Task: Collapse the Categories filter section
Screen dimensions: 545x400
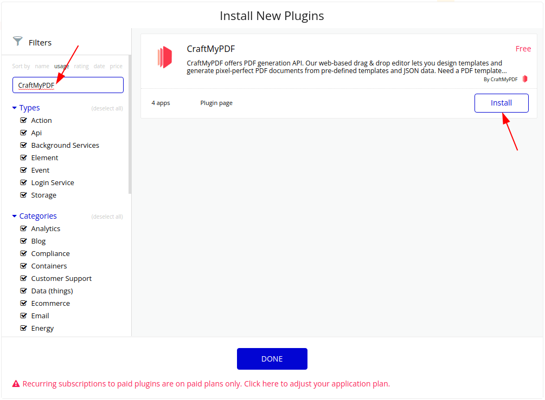Action: pyautogui.click(x=34, y=216)
